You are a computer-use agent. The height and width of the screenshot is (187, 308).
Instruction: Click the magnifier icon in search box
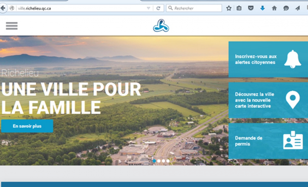pyautogui.click(x=170, y=8)
